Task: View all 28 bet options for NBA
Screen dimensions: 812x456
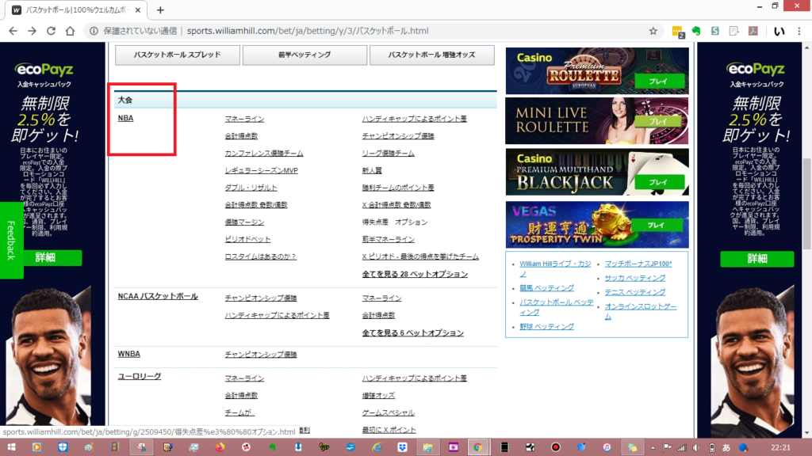Action: 415,274
